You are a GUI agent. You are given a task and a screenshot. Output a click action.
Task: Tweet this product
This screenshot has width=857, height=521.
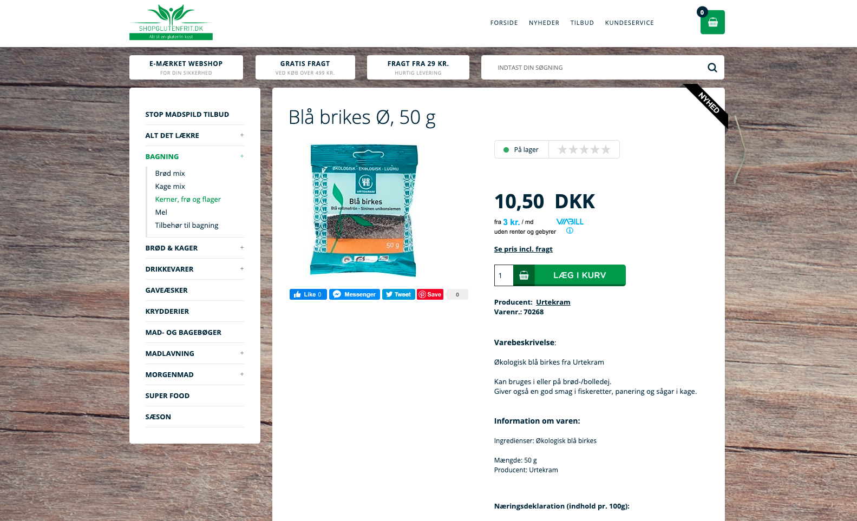[398, 294]
